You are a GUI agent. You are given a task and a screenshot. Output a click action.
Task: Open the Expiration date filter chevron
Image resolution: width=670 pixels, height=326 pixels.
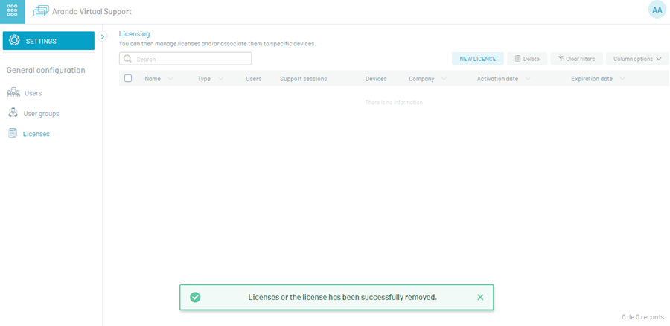[x=622, y=79]
